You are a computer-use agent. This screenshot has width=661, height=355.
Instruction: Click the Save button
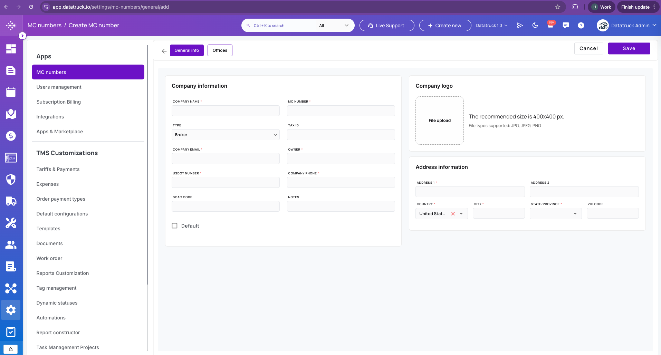(629, 48)
